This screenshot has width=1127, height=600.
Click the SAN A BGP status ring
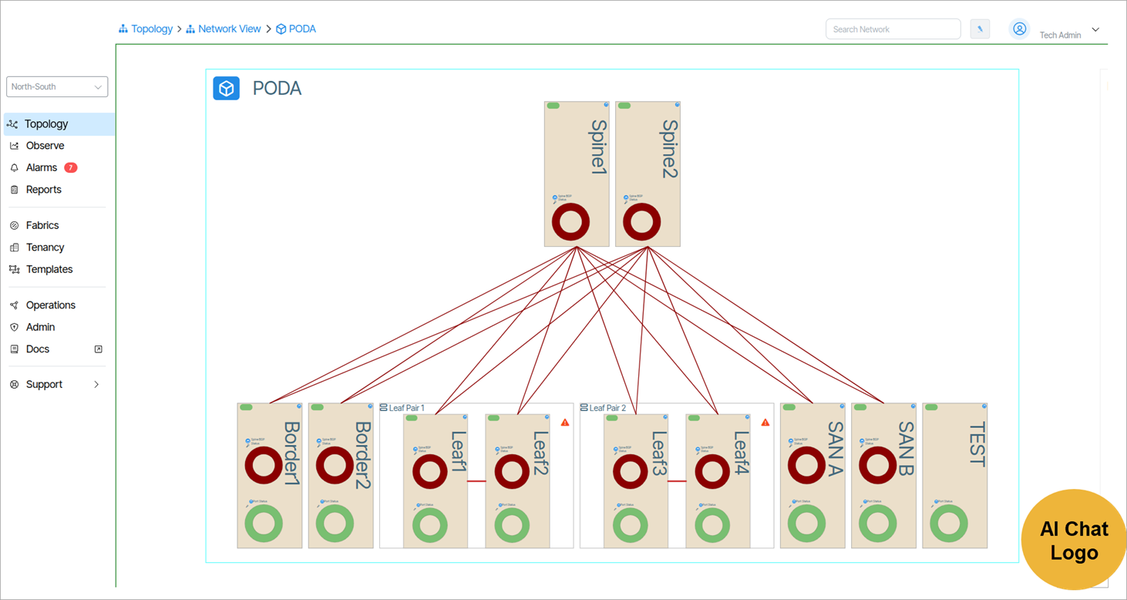tap(806, 465)
